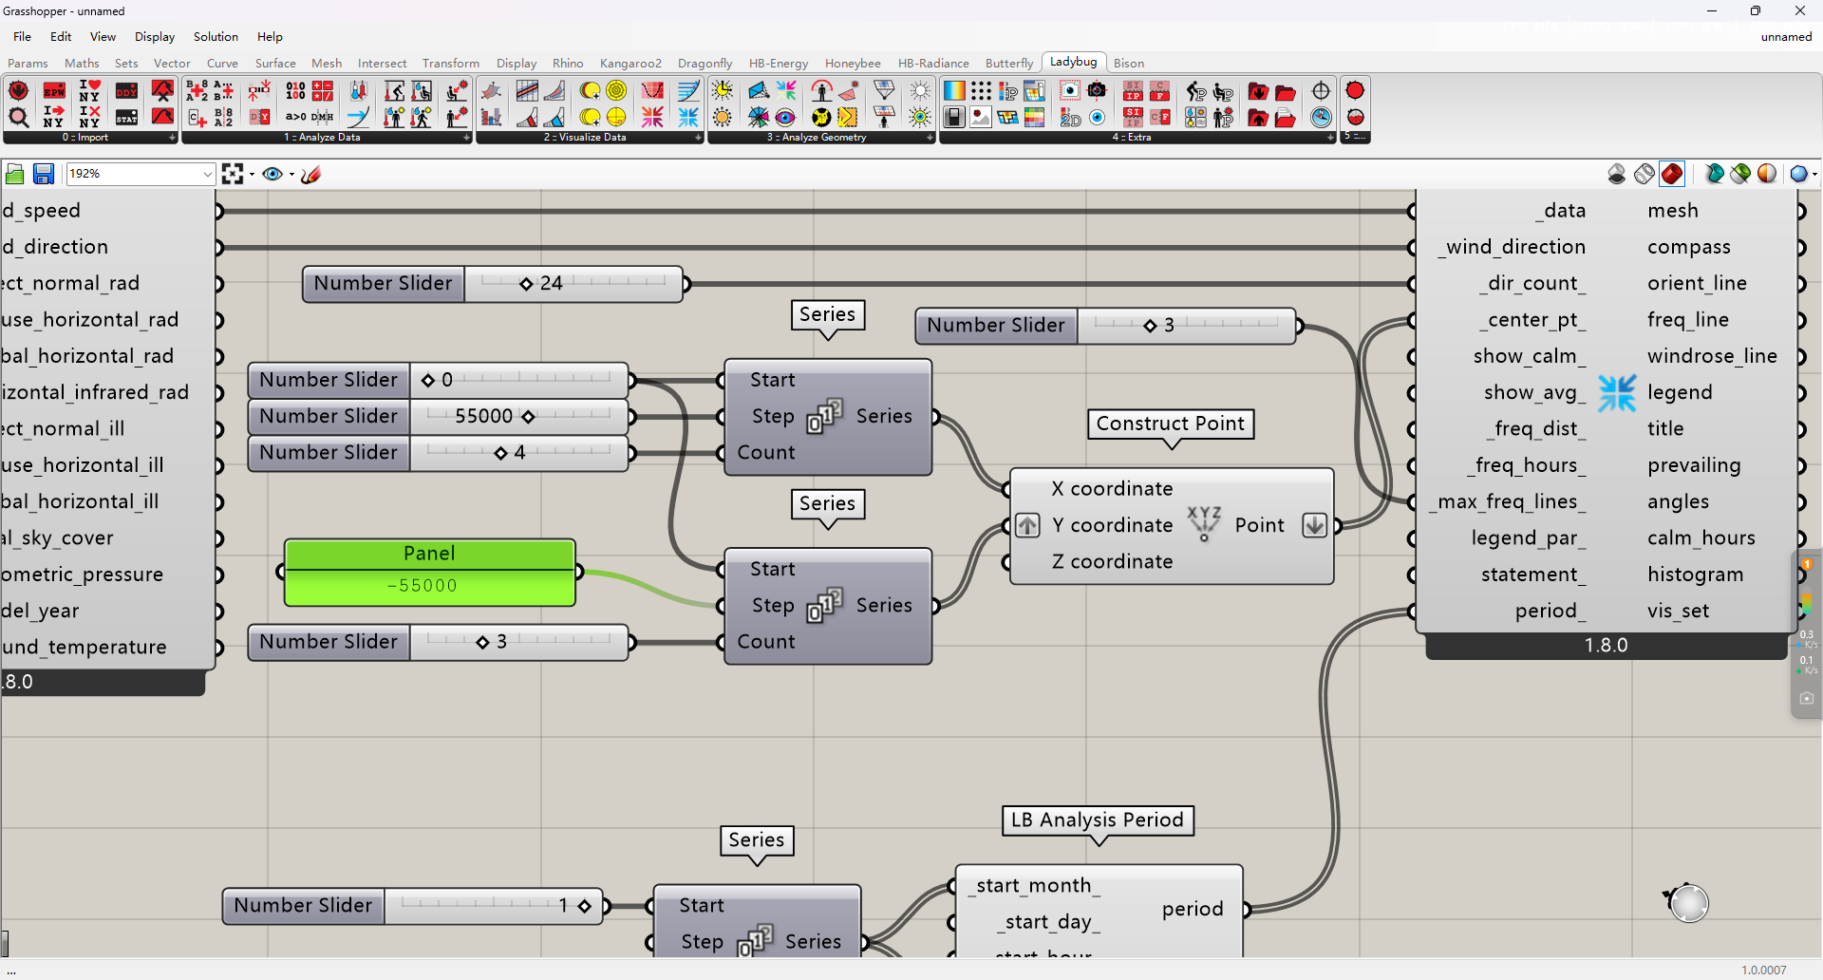Pick the Sunpath sun icon in Analyze Geometry
The width and height of the screenshot is (1823, 980).
722,91
